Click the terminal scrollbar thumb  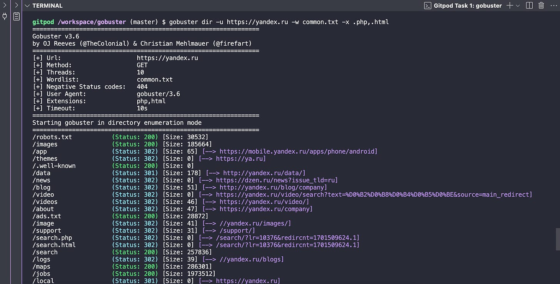558,239
